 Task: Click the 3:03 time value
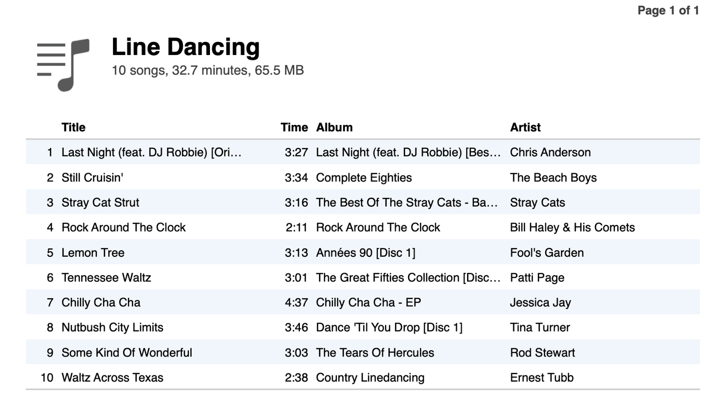296,353
